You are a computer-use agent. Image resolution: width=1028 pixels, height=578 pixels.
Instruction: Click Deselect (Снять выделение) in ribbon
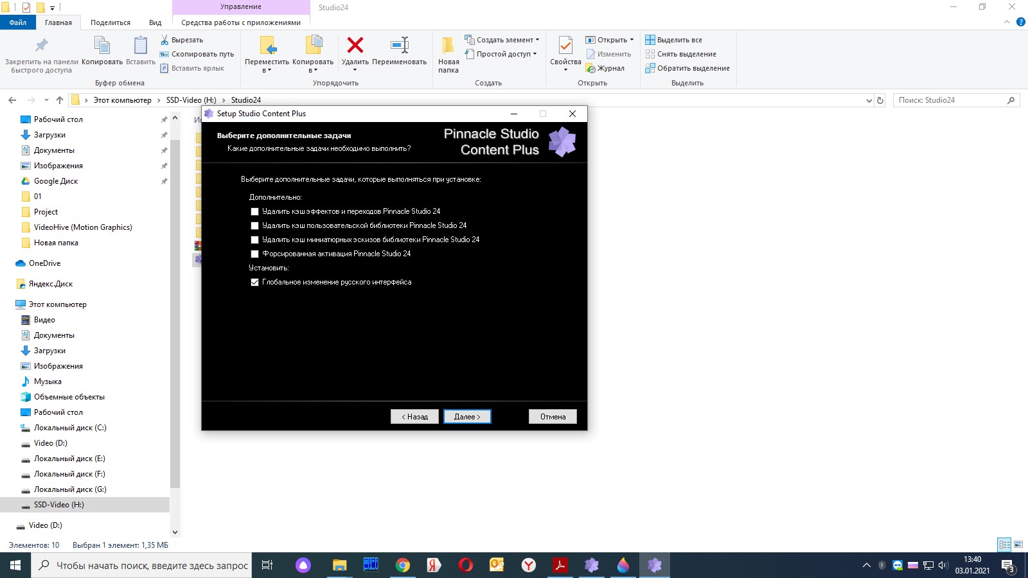pos(681,54)
